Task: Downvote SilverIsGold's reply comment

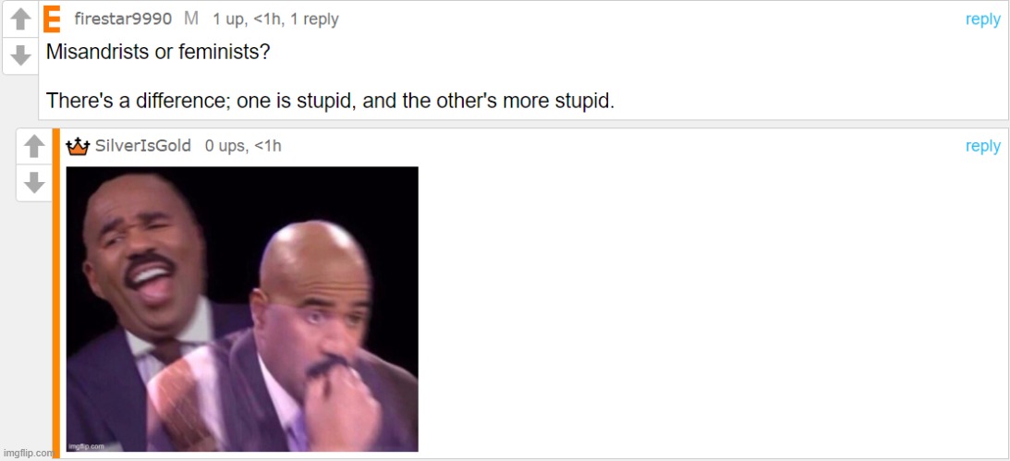Action: pyautogui.click(x=34, y=183)
